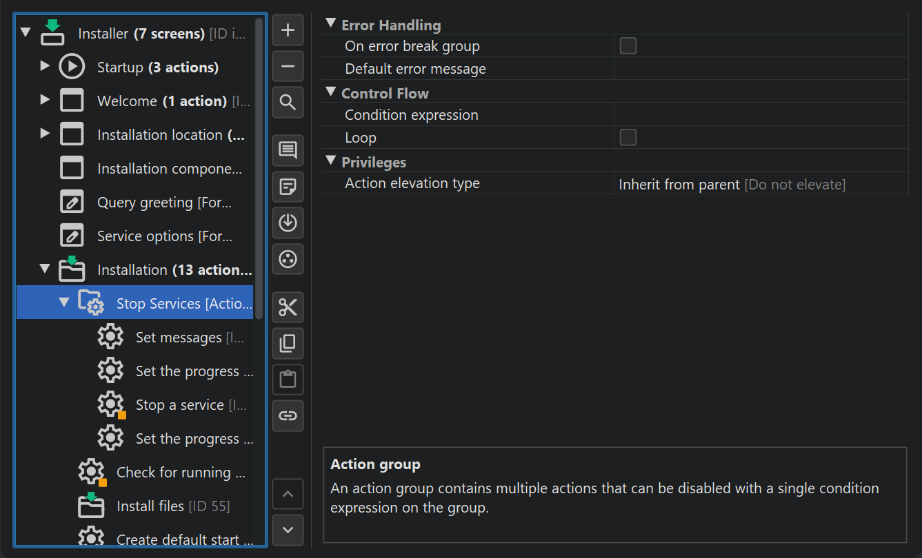
Task: Click the Copy icon in toolbar
Action: [x=288, y=343]
